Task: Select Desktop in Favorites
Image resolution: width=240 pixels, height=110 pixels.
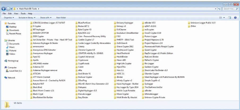Action: [x=11, y=27]
